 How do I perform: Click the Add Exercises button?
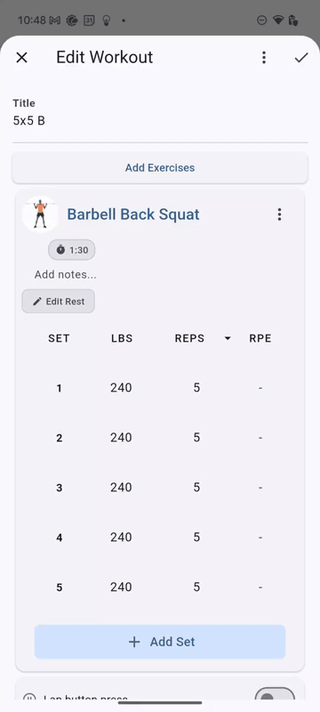(x=160, y=167)
